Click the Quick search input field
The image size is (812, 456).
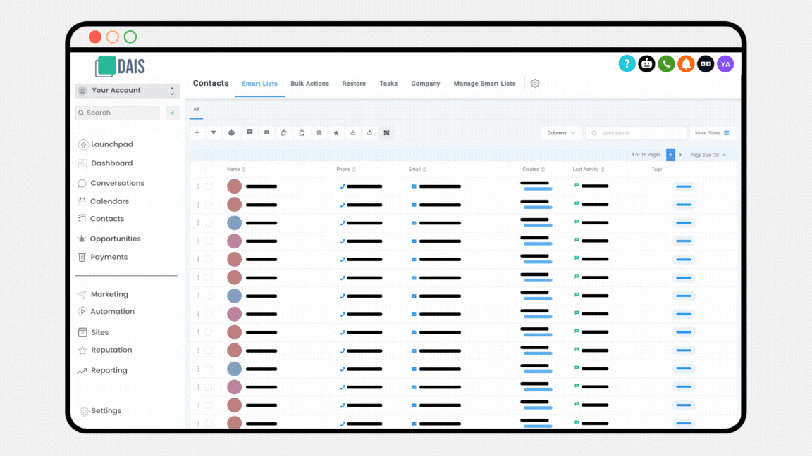pos(636,133)
